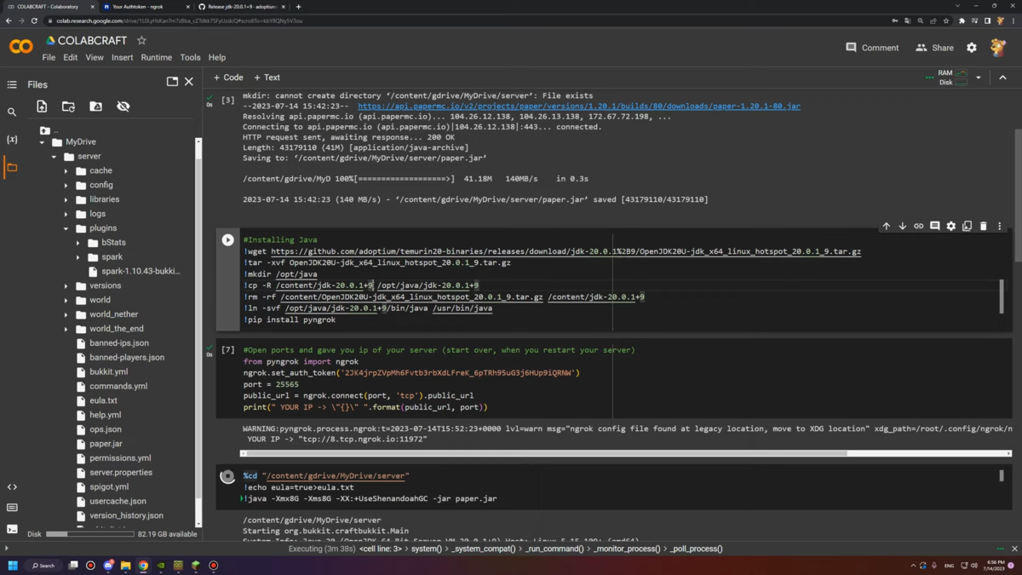Open Colab settings gear in header
Image resolution: width=1022 pixels, height=575 pixels.
tap(971, 48)
